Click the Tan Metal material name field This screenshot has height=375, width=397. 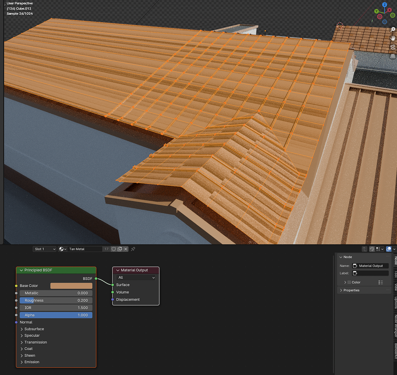85,249
